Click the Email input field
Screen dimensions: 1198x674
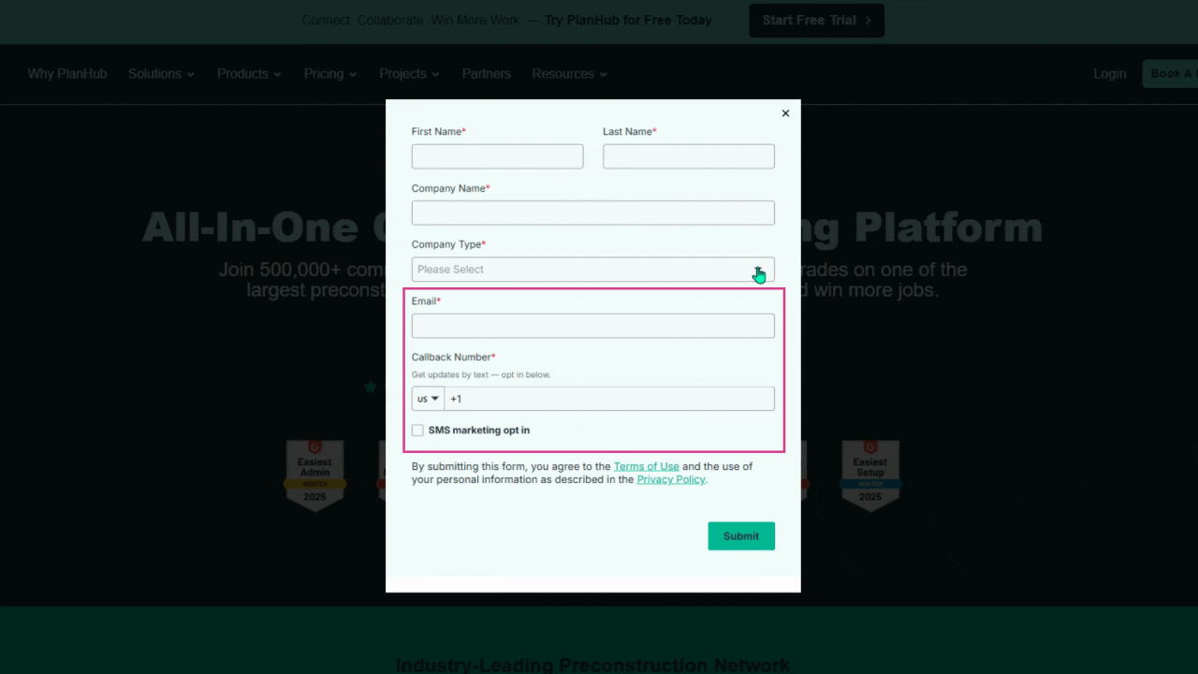tap(593, 326)
